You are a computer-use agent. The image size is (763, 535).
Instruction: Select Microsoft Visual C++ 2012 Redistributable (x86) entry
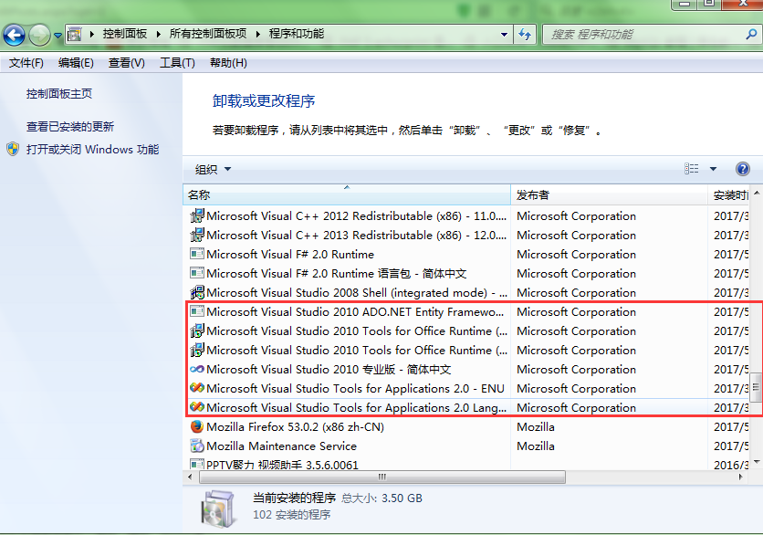(x=356, y=215)
